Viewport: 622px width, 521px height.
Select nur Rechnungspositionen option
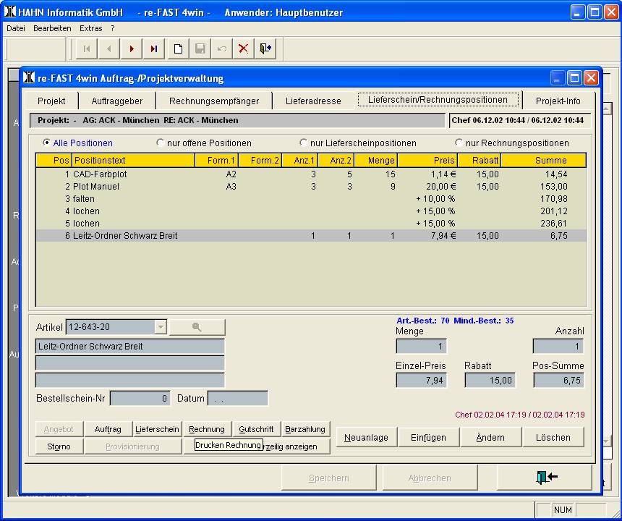click(x=459, y=142)
